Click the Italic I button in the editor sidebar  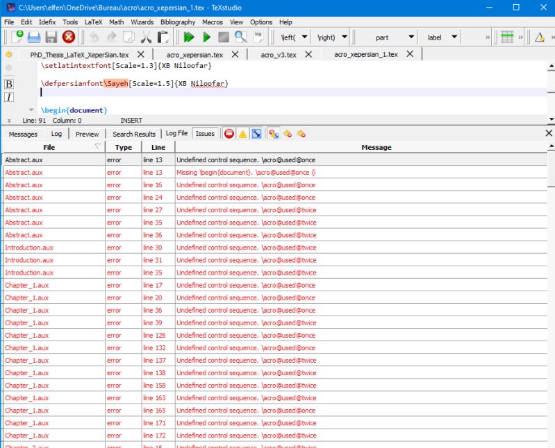pyautogui.click(x=9, y=97)
